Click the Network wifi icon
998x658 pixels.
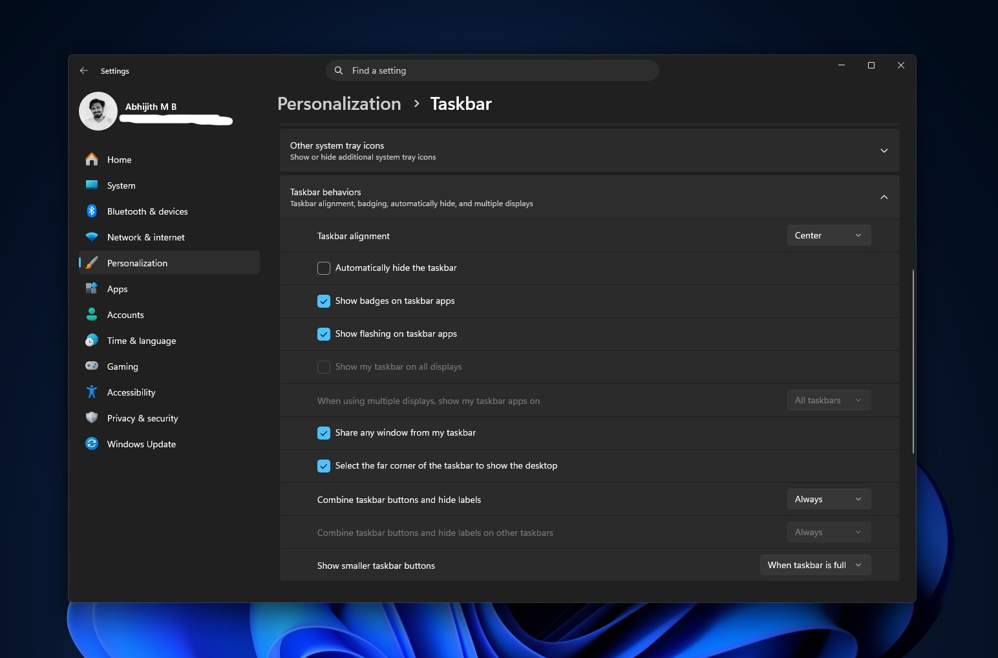[92, 237]
